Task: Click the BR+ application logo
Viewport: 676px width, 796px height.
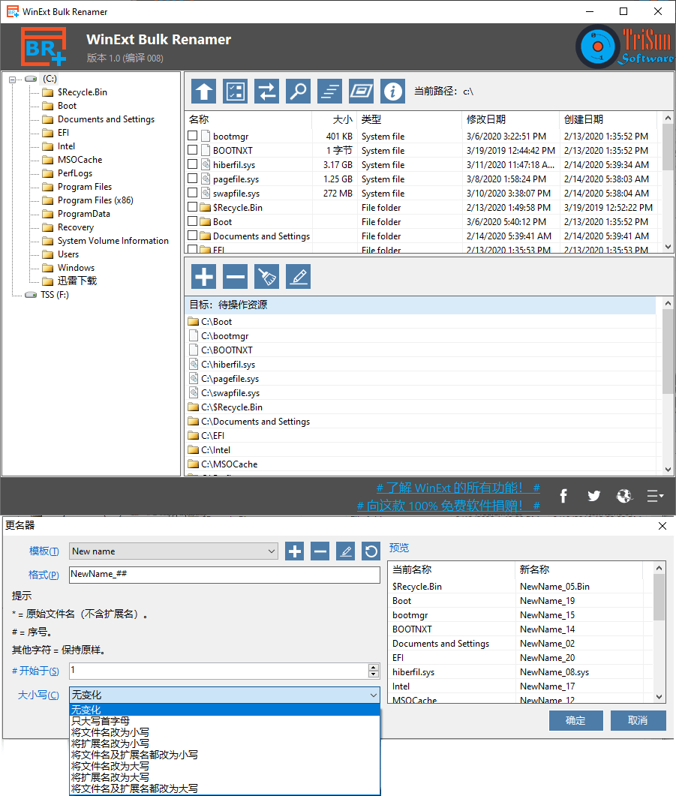Action: 44,47
